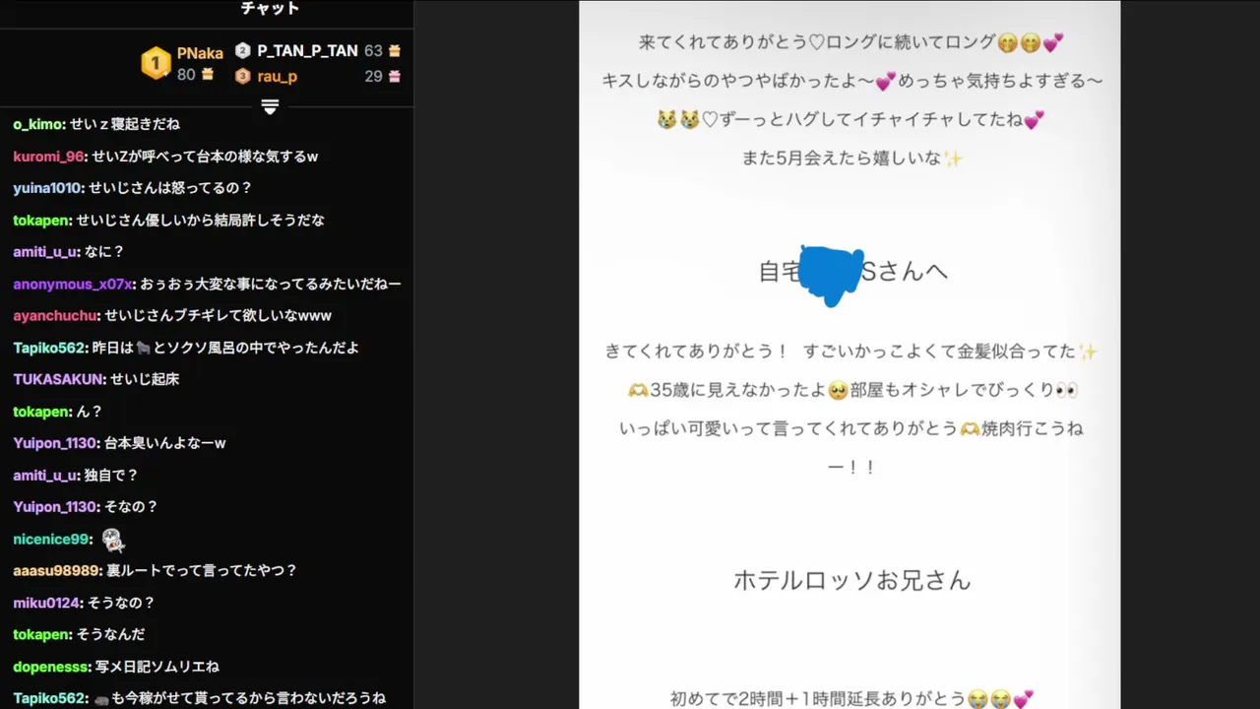Click the gold rank 1 badge
The width and height of the screenshot is (1260, 709).
(x=156, y=63)
